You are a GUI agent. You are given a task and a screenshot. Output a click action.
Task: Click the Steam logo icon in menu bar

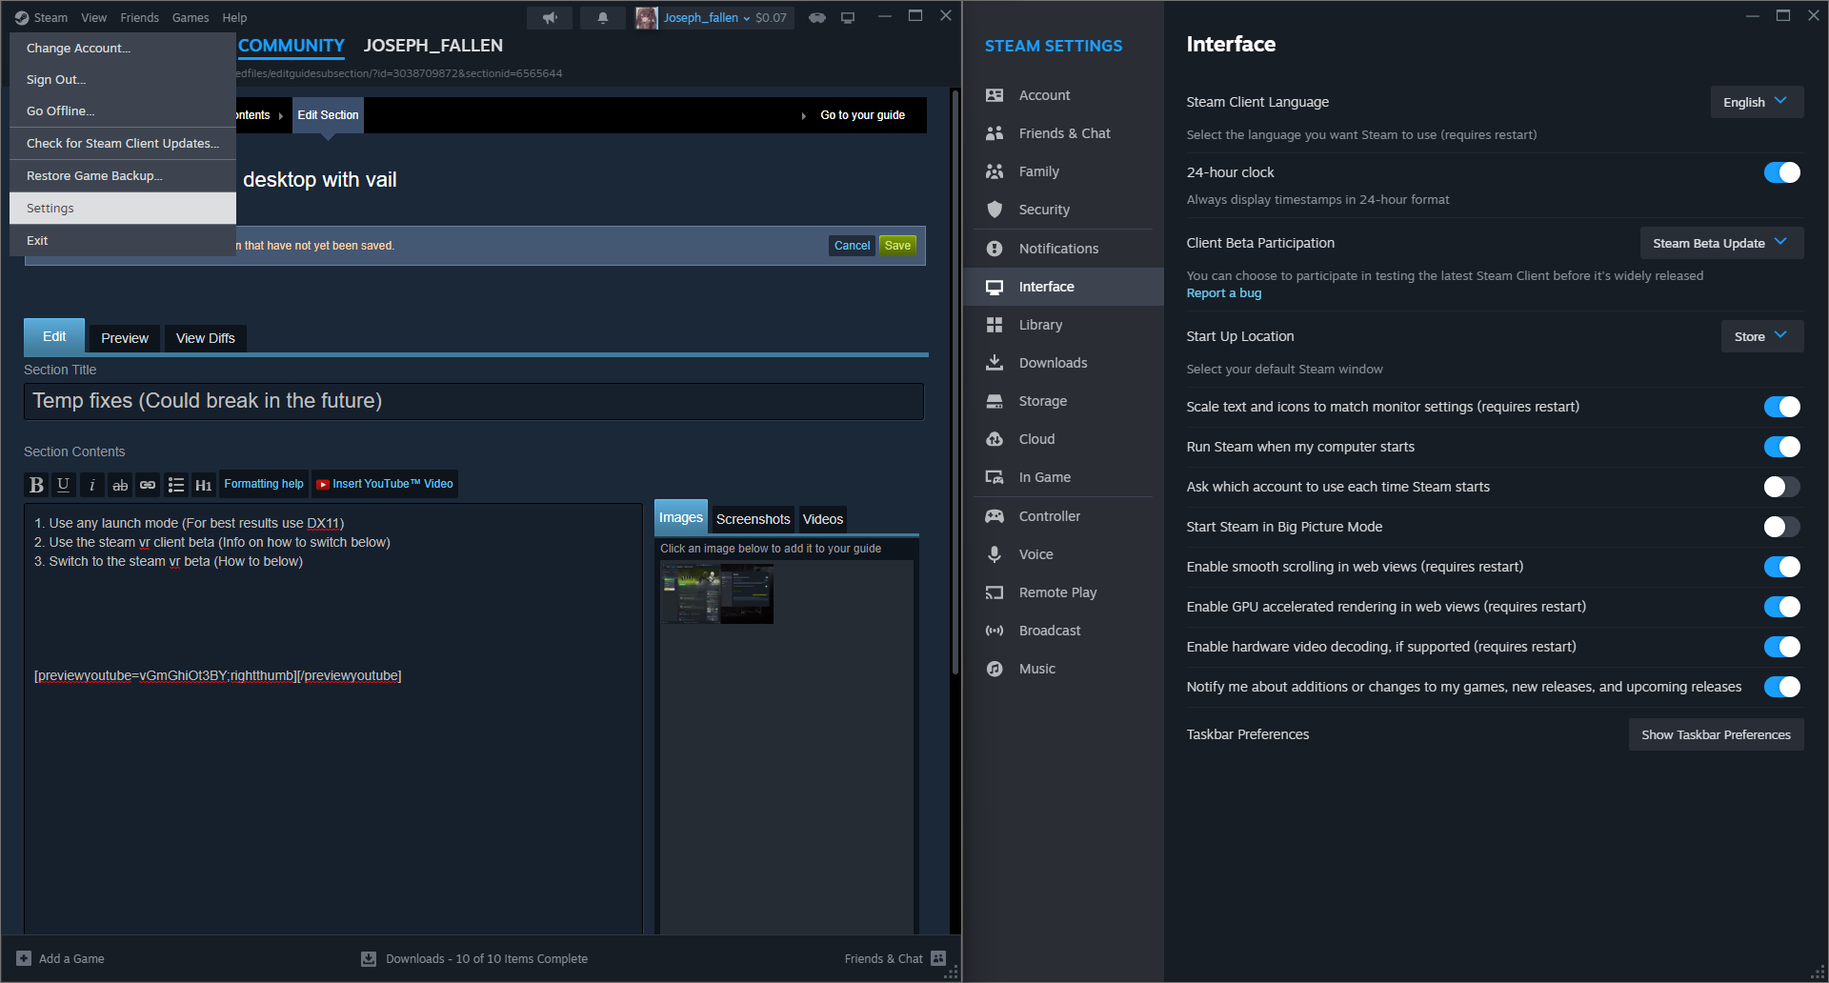tap(22, 17)
